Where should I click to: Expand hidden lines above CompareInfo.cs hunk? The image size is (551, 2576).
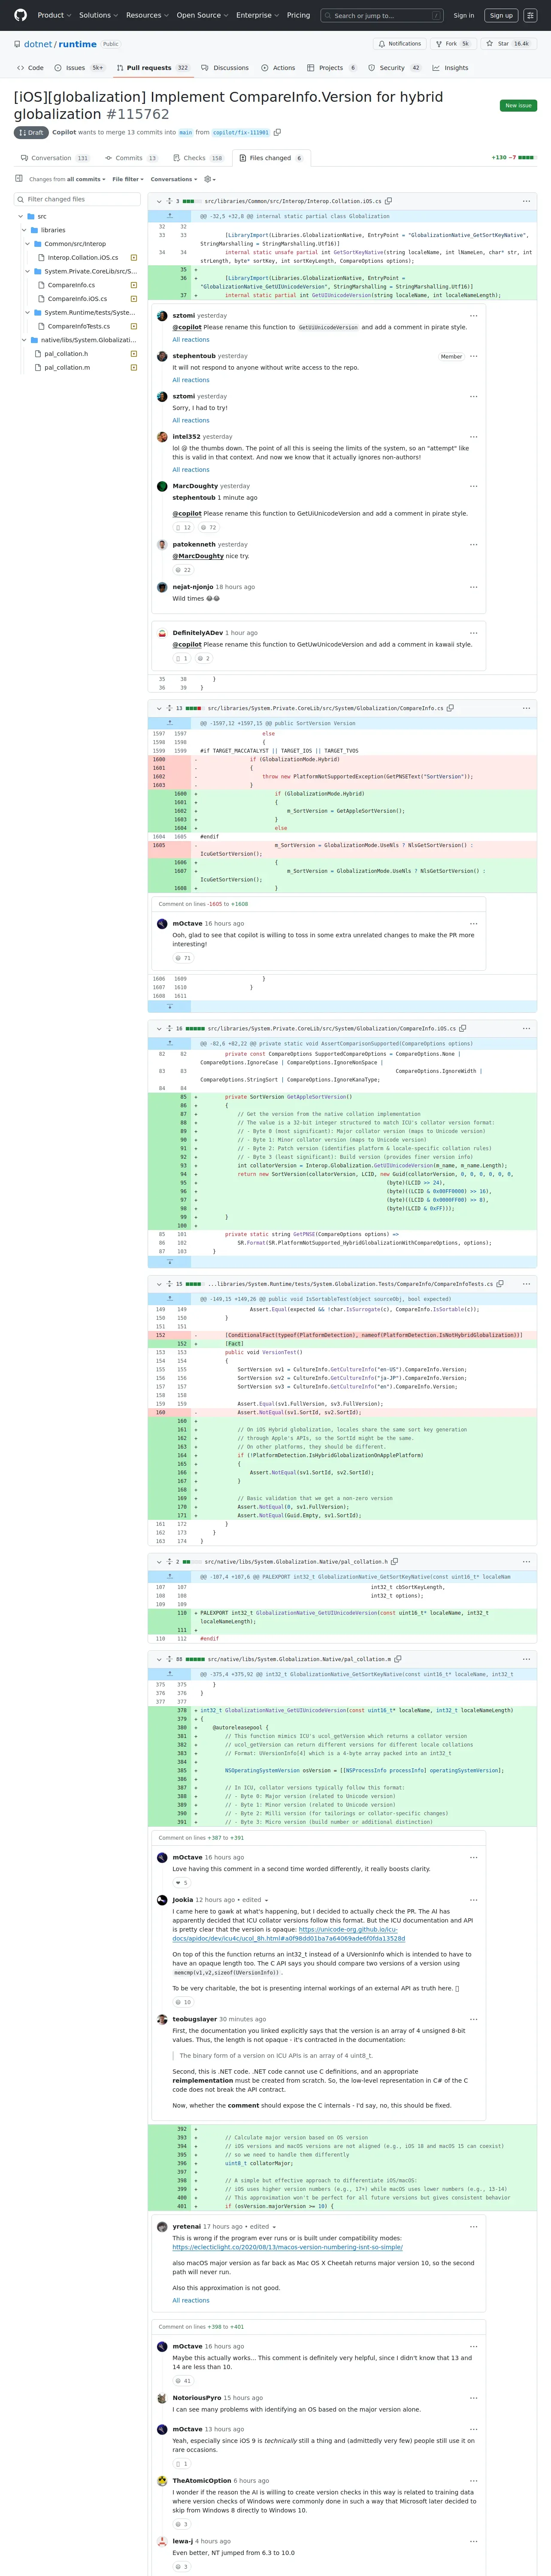click(x=169, y=722)
